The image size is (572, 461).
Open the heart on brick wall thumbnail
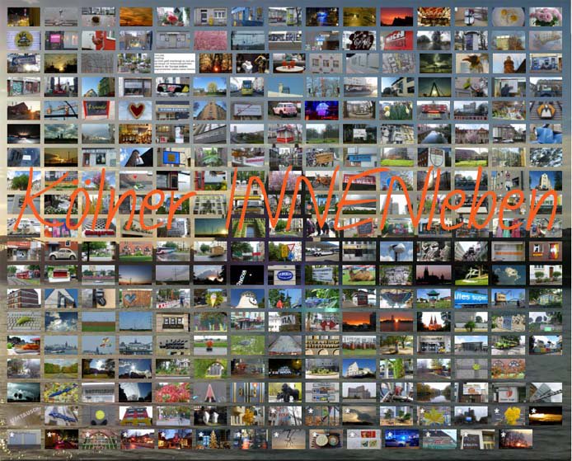[x=136, y=299]
